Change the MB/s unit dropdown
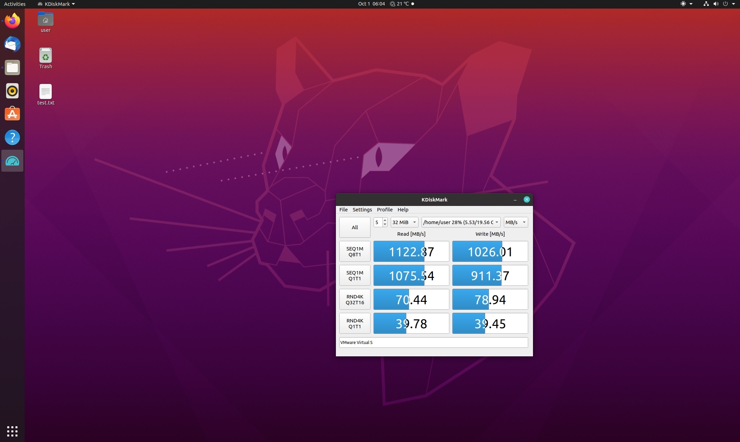The width and height of the screenshot is (740, 442). click(x=515, y=222)
